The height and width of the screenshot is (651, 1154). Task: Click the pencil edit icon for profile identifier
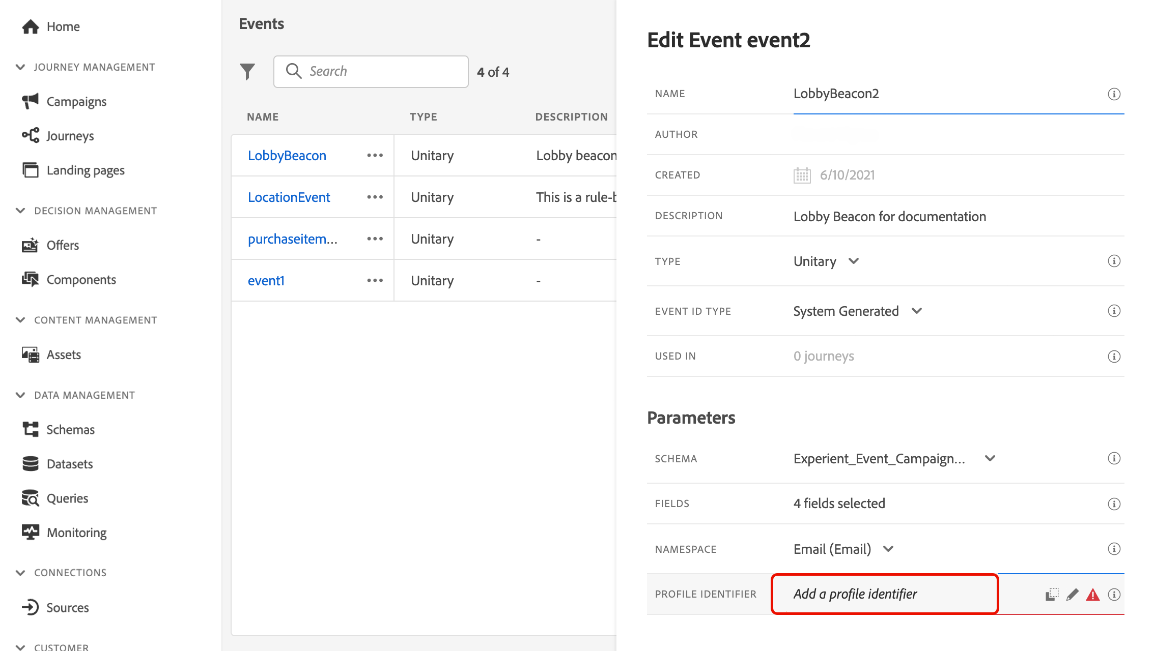[1073, 594]
